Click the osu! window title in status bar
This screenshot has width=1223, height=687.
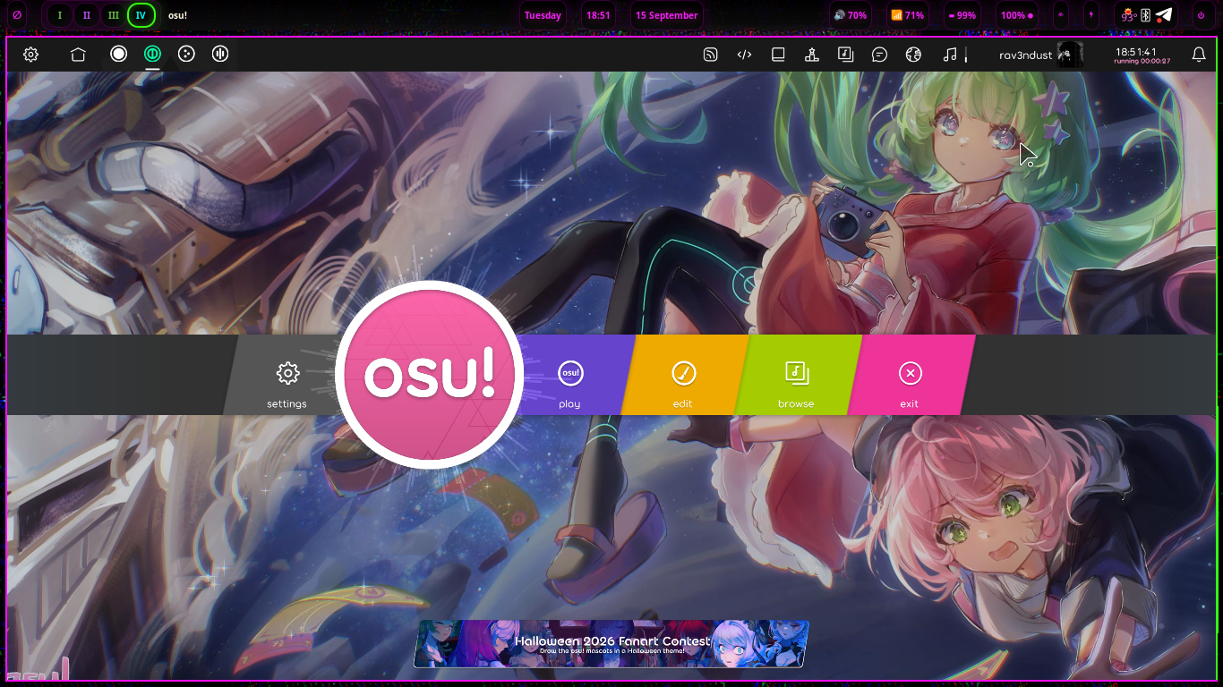tap(178, 15)
